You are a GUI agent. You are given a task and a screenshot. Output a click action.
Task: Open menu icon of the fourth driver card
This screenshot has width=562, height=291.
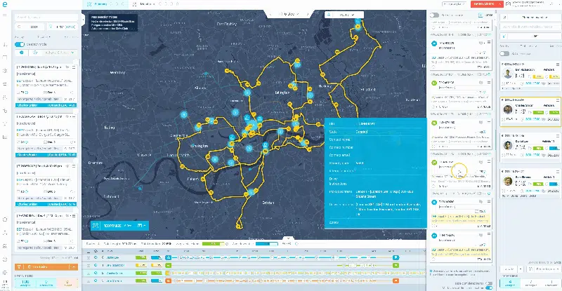[558, 172]
